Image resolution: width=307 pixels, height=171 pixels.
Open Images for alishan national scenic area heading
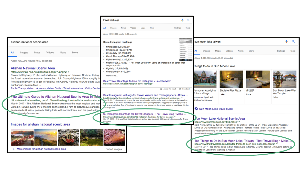pos(40,124)
